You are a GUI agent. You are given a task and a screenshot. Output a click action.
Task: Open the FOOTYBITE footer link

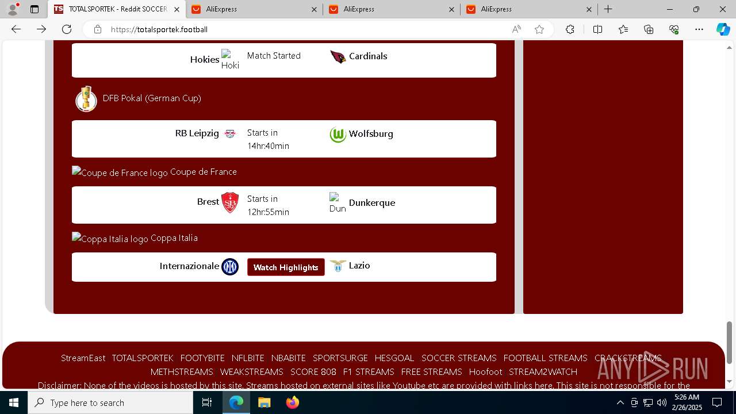[202, 358]
